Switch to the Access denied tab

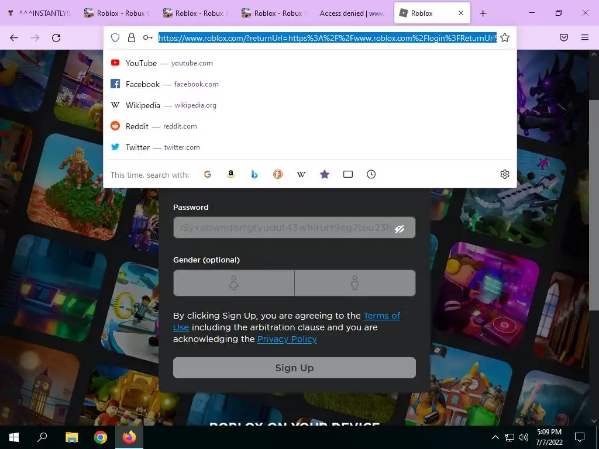click(352, 13)
